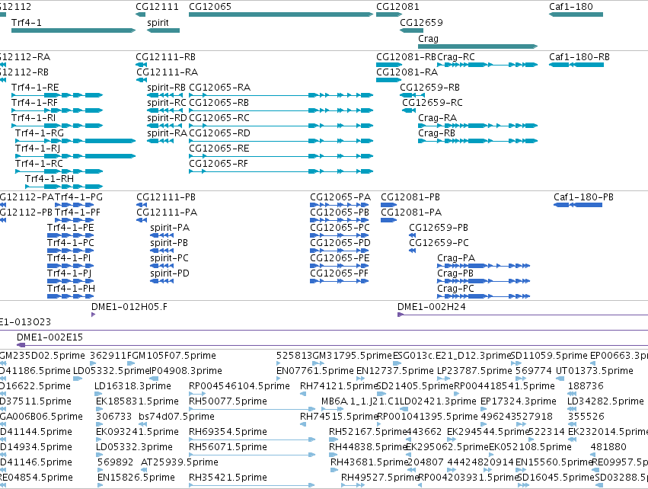Click the CG12659-RB transcript label
This screenshot has height=489, width=648.
click(x=429, y=88)
